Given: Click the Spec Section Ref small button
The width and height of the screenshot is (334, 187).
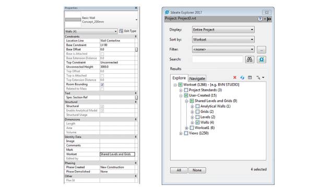Looking at the screenshot, I should point(136,98).
